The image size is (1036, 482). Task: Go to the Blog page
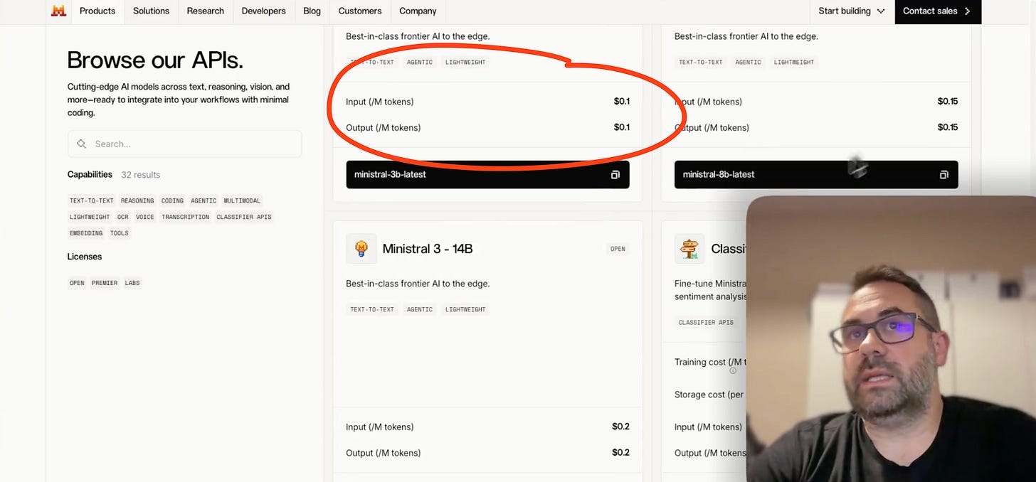tap(312, 11)
